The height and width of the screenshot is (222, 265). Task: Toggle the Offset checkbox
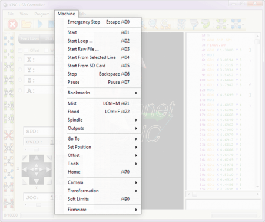click(x=26, y=50)
